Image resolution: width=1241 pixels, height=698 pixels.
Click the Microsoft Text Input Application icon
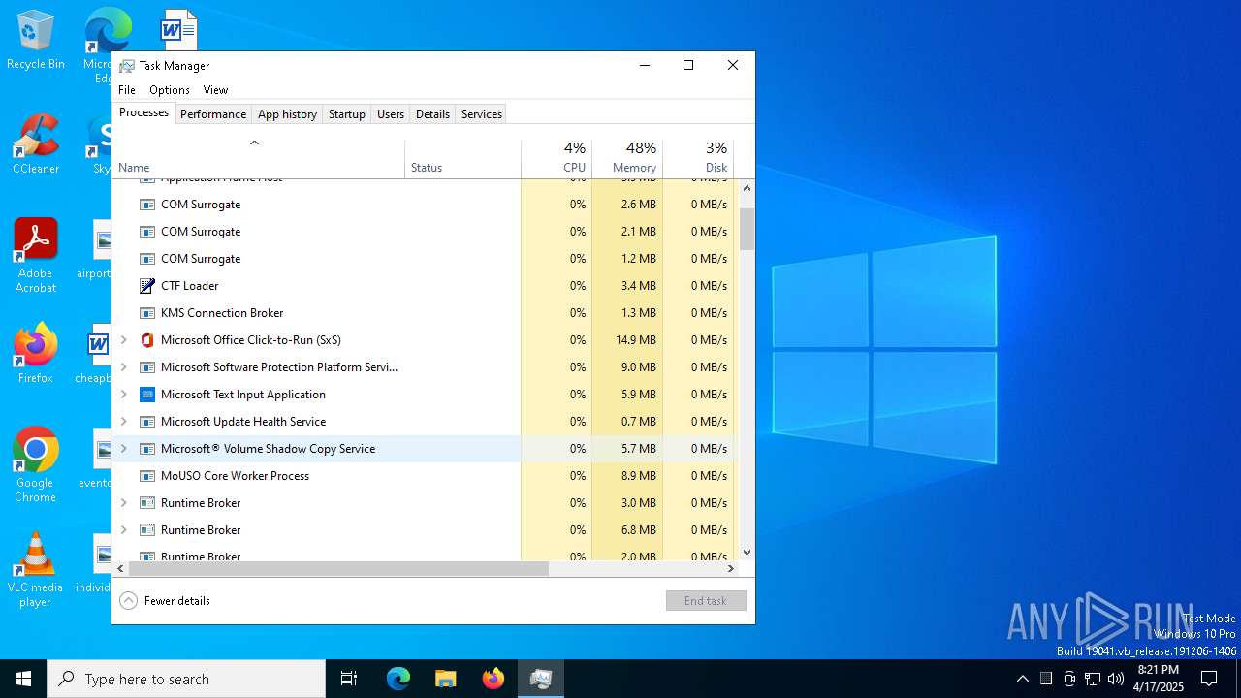(147, 395)
